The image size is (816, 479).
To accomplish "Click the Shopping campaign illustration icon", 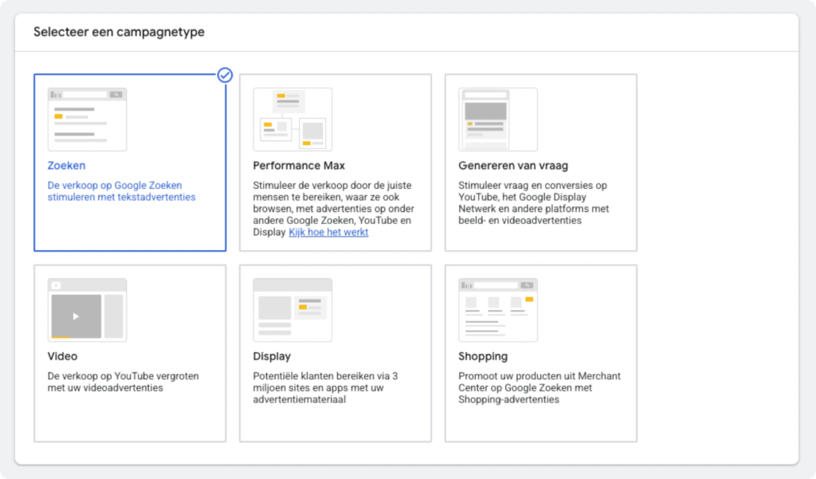I will tap(498, 310).
